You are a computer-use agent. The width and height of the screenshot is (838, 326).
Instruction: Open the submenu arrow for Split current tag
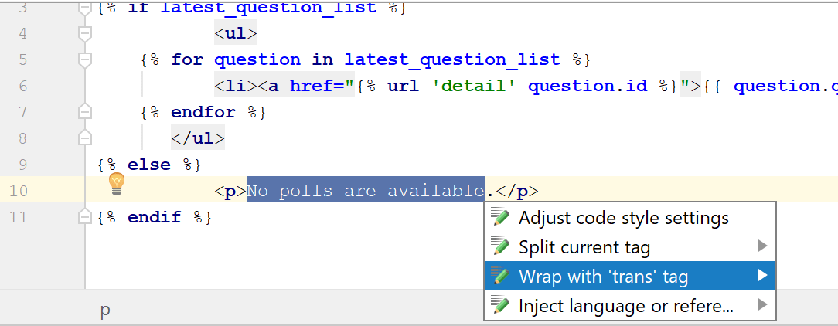pos(762,246)
